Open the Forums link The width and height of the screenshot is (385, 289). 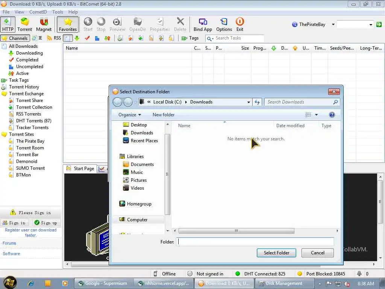click(x=9, y=243)
